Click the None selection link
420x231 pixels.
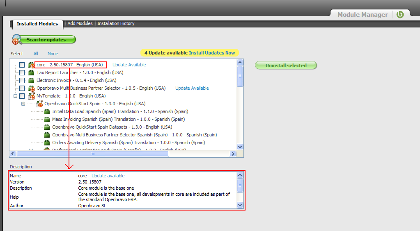(53, 54)
